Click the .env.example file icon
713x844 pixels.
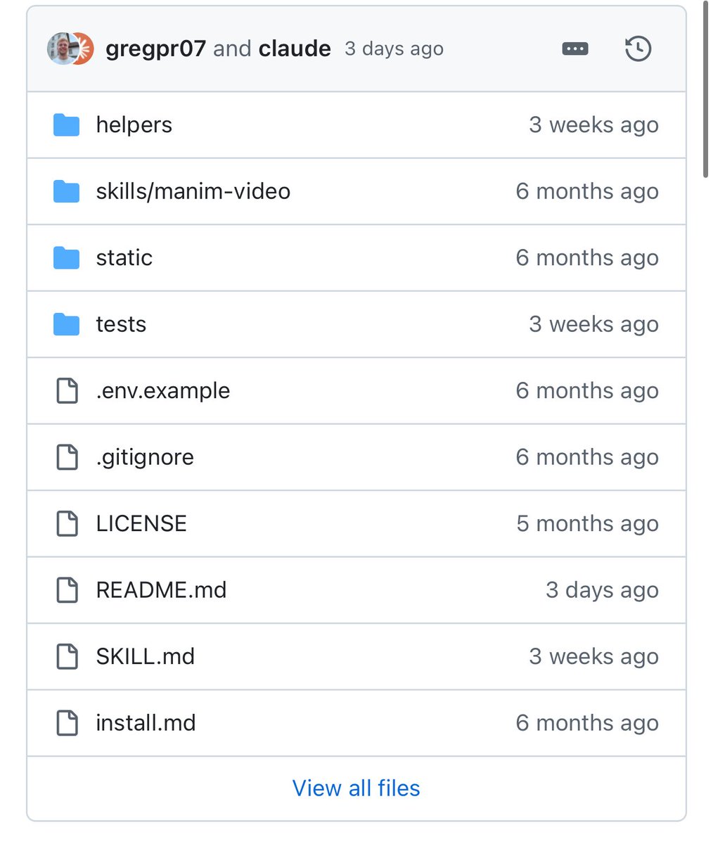click(x=67, y=391)
